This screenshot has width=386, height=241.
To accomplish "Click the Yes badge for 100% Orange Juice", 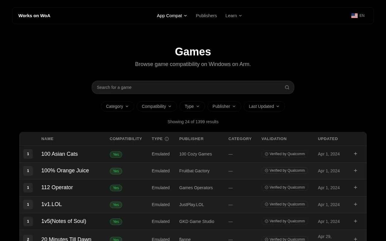I will (116, 171).
